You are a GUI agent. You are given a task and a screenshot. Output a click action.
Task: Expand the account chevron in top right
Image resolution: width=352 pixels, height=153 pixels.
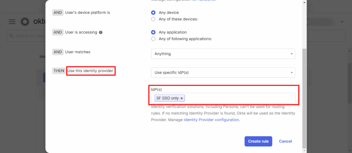click(x=342, y=22)
